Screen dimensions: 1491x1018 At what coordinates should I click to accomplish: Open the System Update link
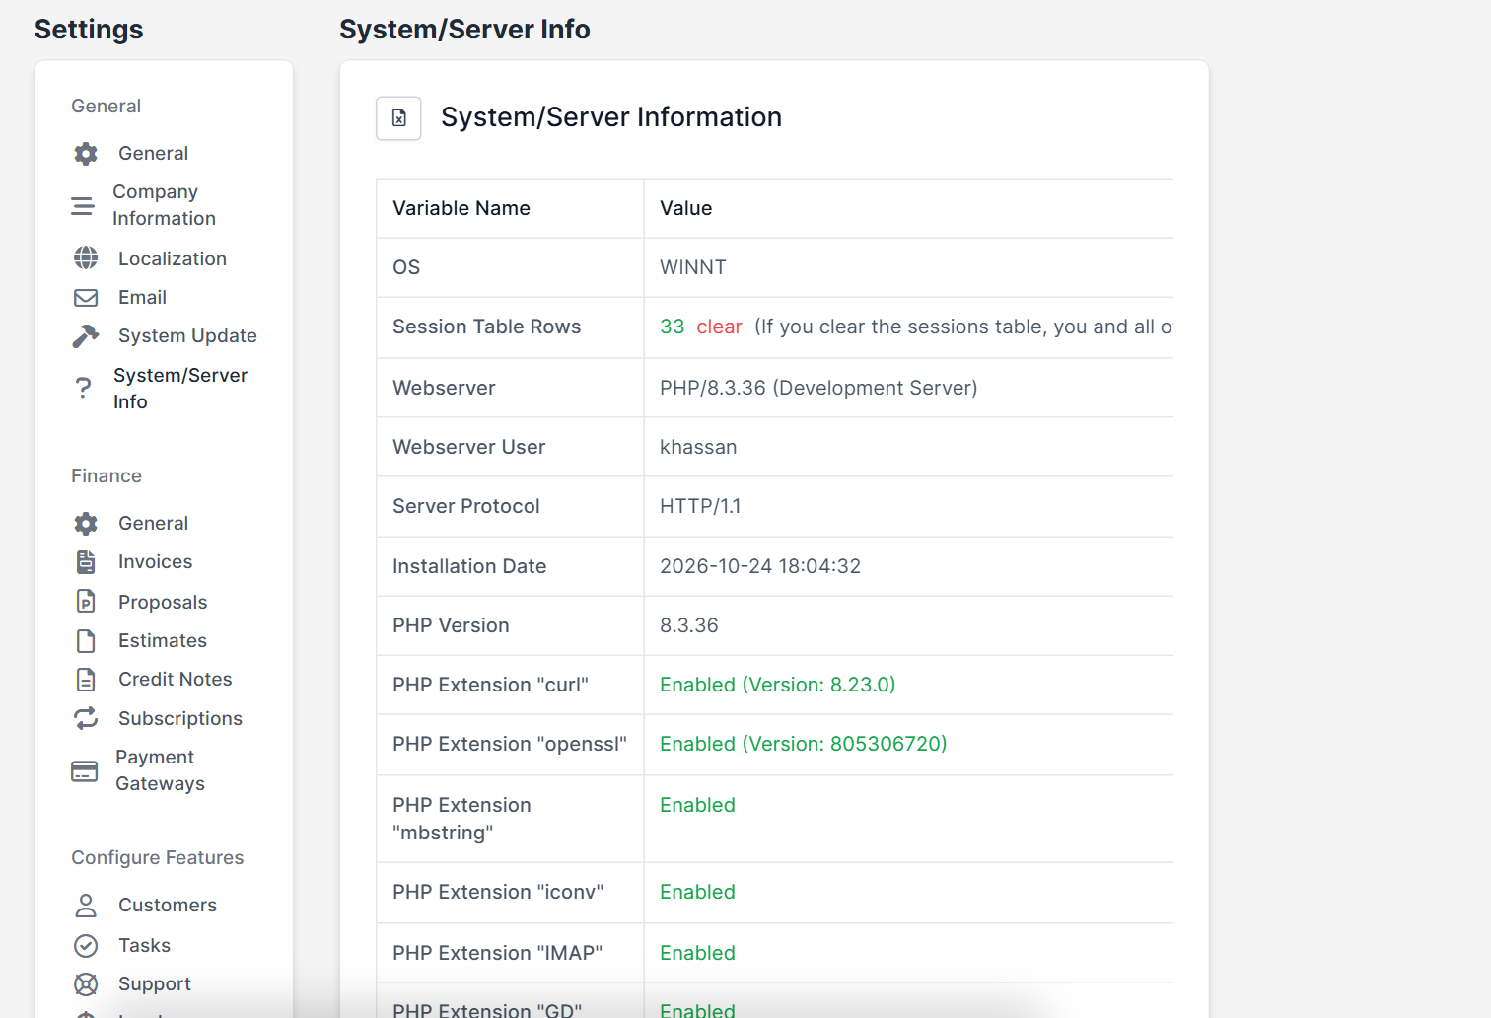pyautogui.click(x=187, y=336)
